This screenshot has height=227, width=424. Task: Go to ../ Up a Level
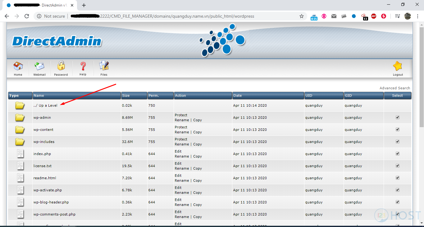[45, 105]
